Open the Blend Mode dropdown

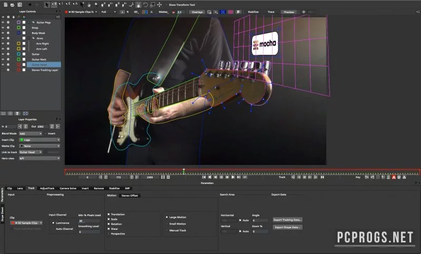tap(31, 133)
